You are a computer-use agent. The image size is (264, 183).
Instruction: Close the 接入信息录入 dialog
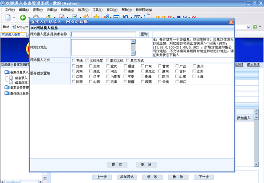pyautogui.click(x=231, y=21)
